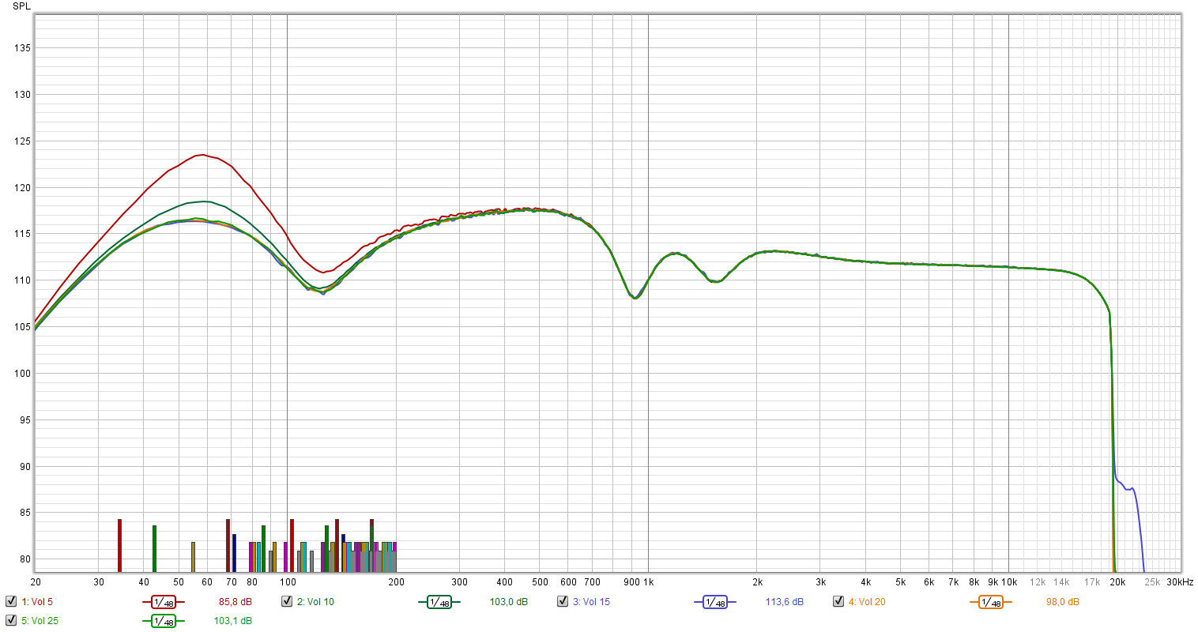Image resolution: width=1198 pixels, height=632 pixels.
Task: Uncheck the Vol 20 trace checkbox
Action: tap(838, 601)
